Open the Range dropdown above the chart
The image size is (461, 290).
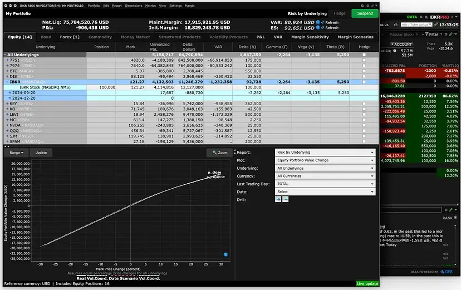point(17,152)
